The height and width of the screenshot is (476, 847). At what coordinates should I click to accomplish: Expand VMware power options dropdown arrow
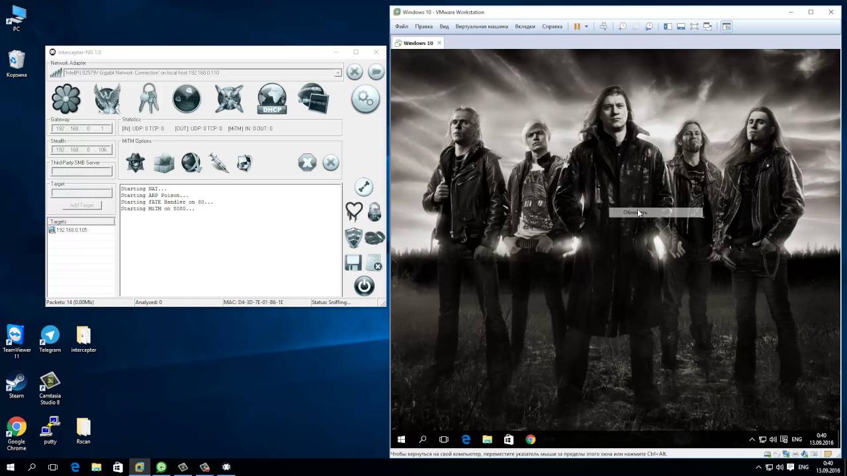(586, 26)
